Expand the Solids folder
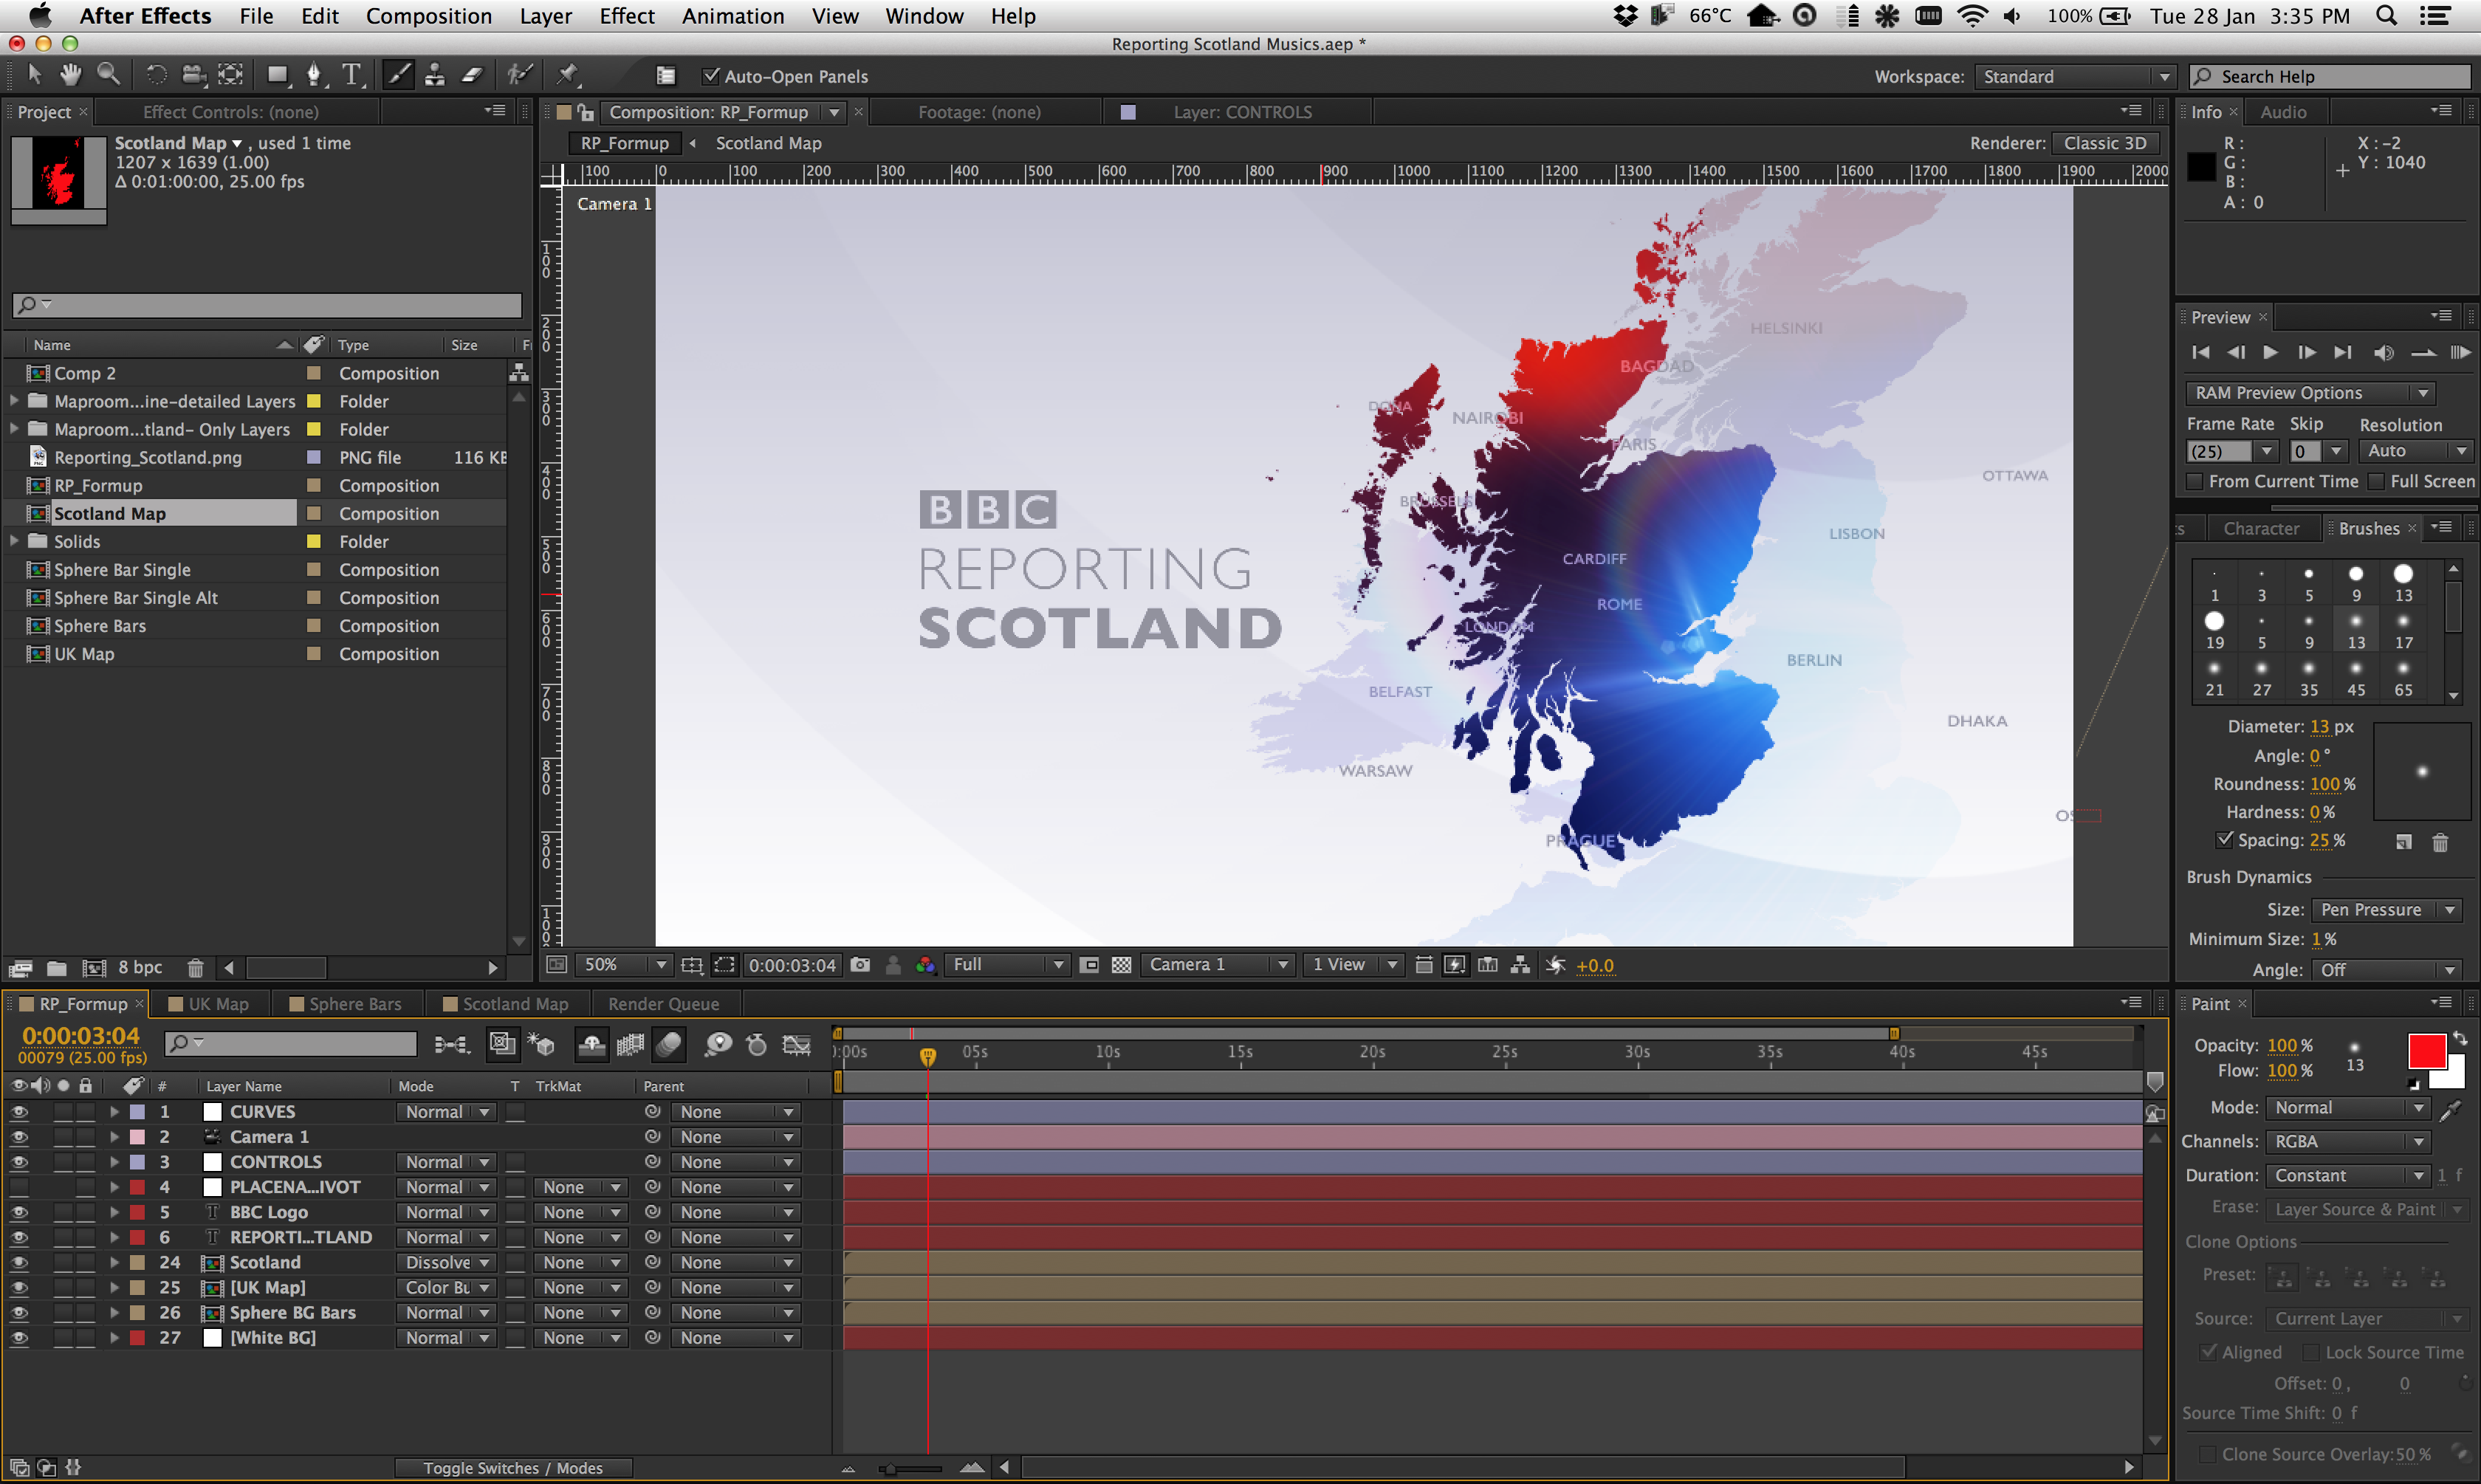The height and width of the screenshot is (1484, 2481). [x=14, y=541]
